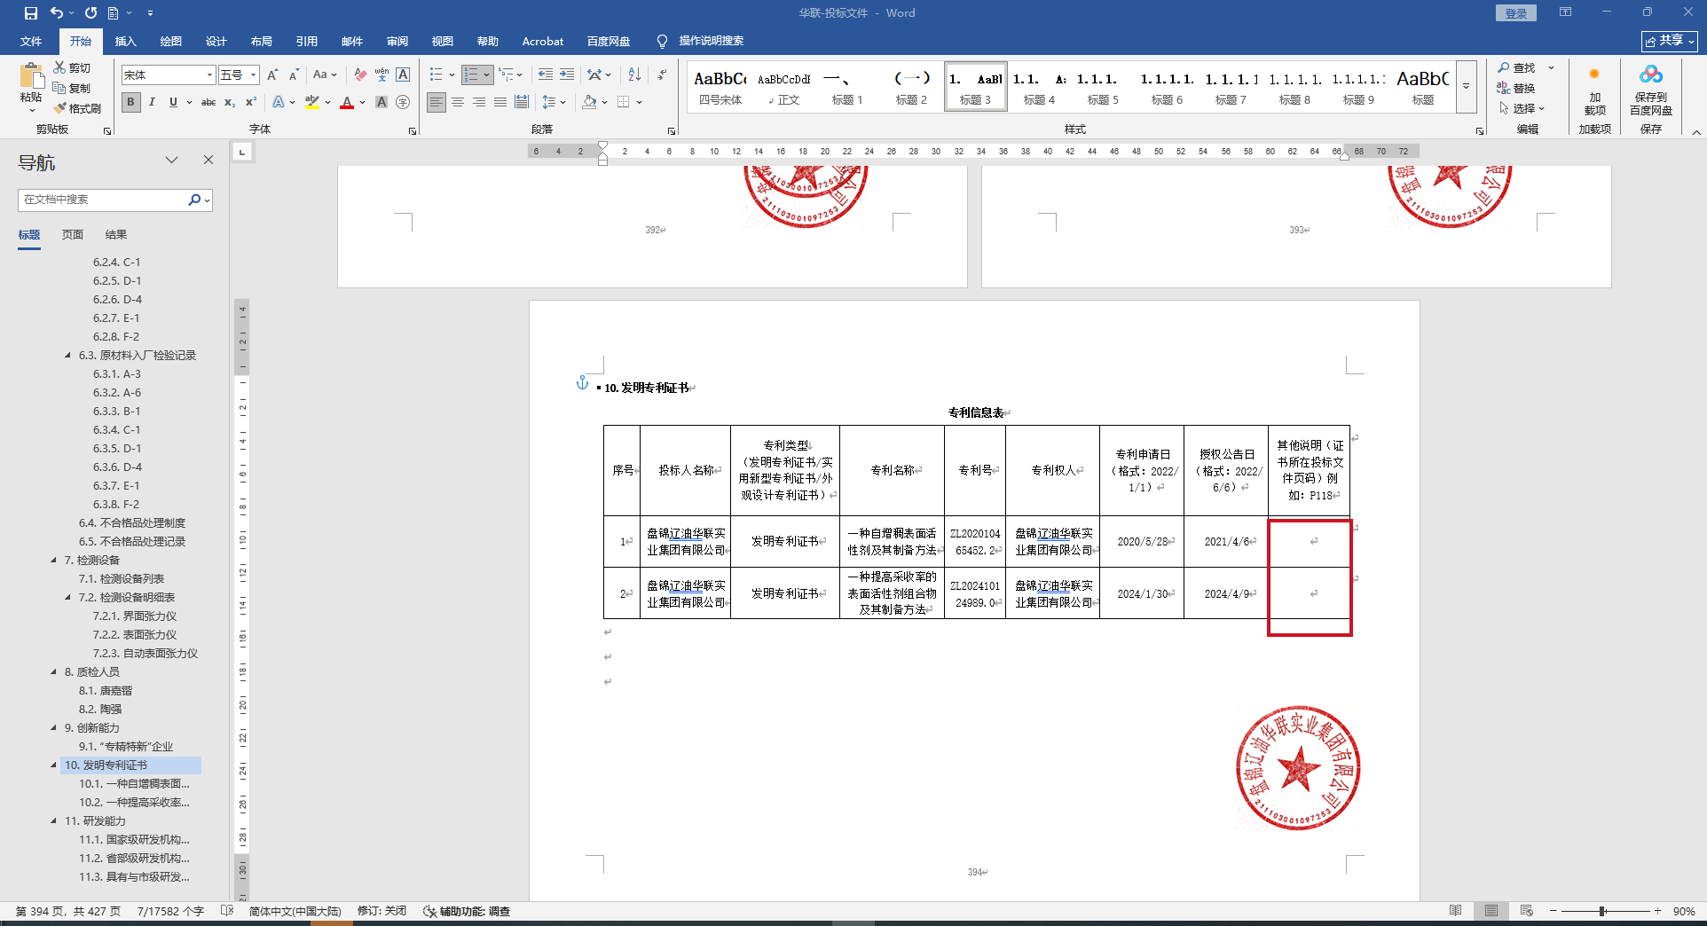Switch to Web Layout view in status bar
Screen dimensions: 1707x926
[x=1526, y=911]
